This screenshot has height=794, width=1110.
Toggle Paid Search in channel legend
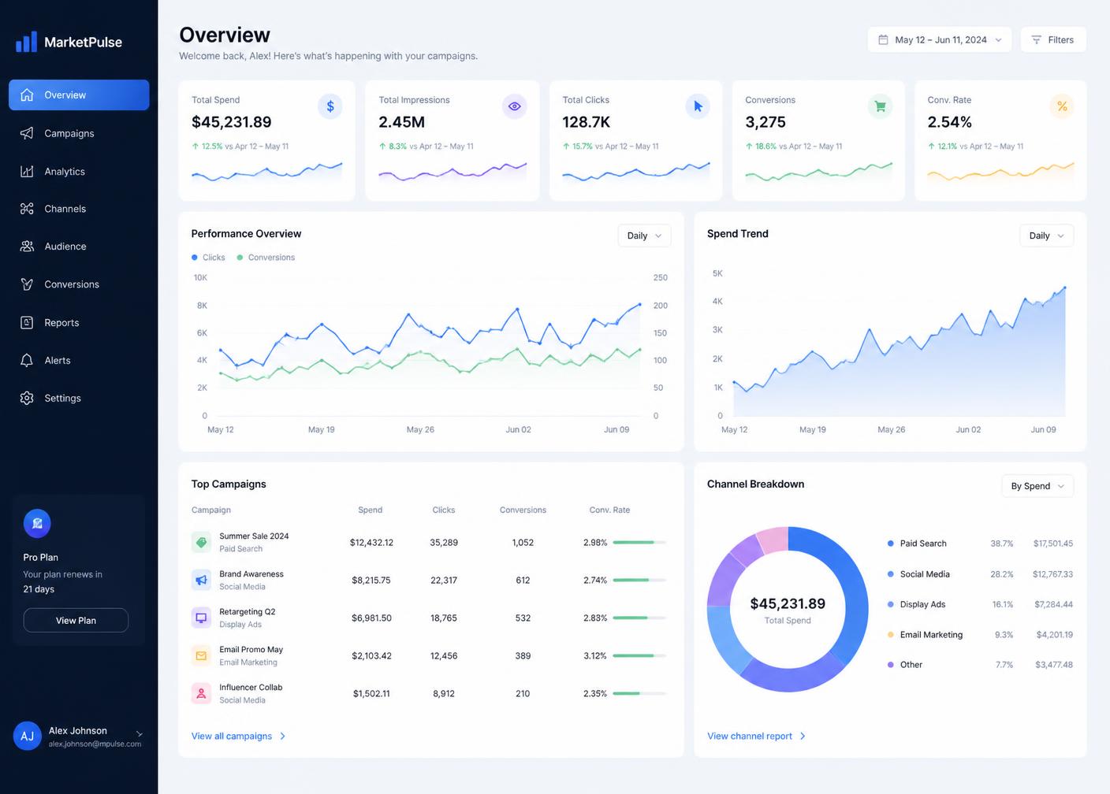tap(917, 544)
